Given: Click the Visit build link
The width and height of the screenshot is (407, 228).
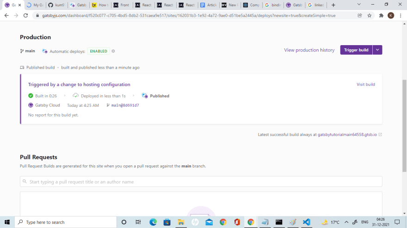Looking at the screenshot, I should pos(365,84).
